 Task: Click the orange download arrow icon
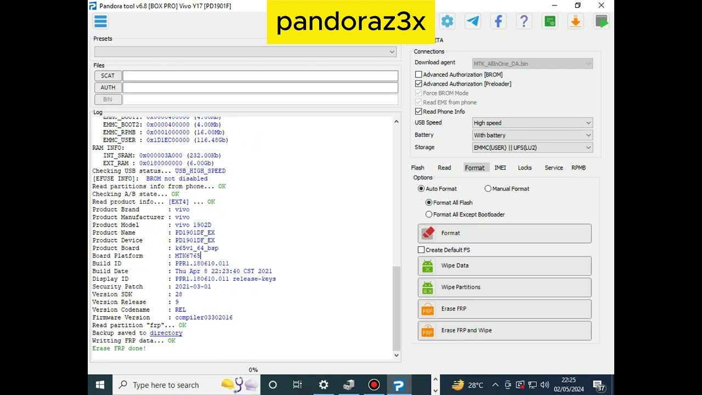575,21
